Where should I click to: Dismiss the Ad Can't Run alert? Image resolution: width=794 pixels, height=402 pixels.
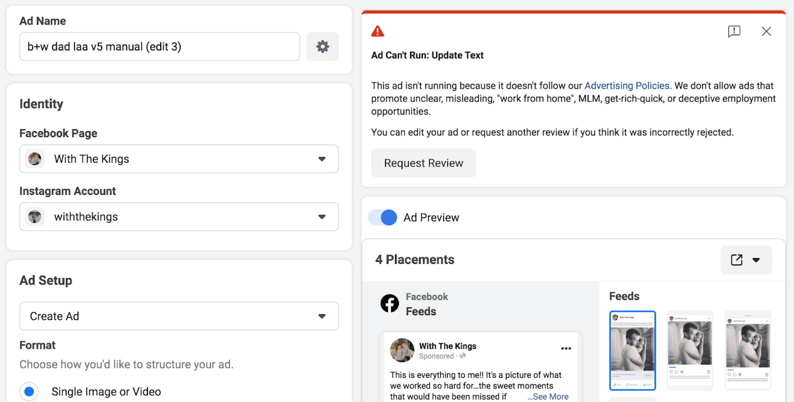pyautogui.click(x=766, y=31)
